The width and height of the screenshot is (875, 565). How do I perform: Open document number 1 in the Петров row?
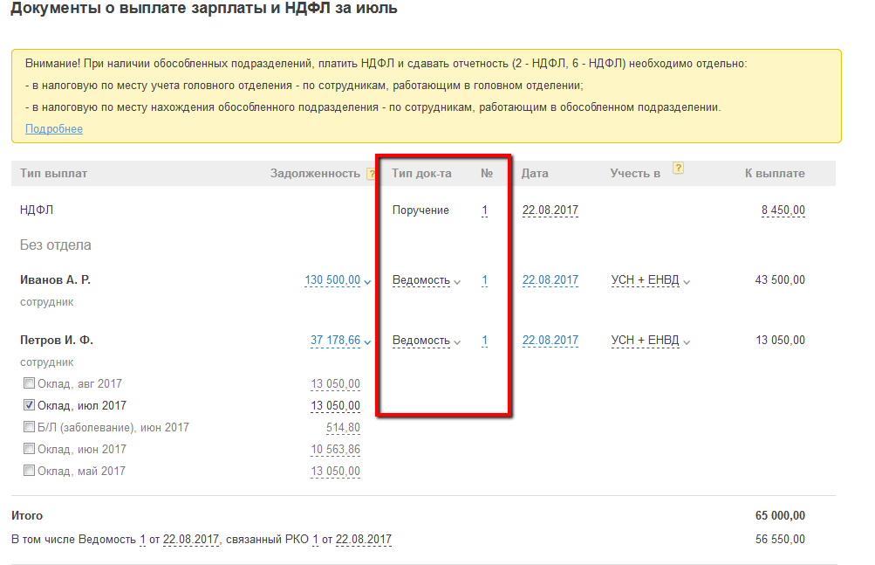pos(485,341)
